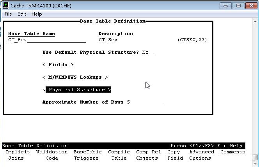Click the Base Table Name label
The width and height of the screenshot is (259, 167).
point(31,33)
